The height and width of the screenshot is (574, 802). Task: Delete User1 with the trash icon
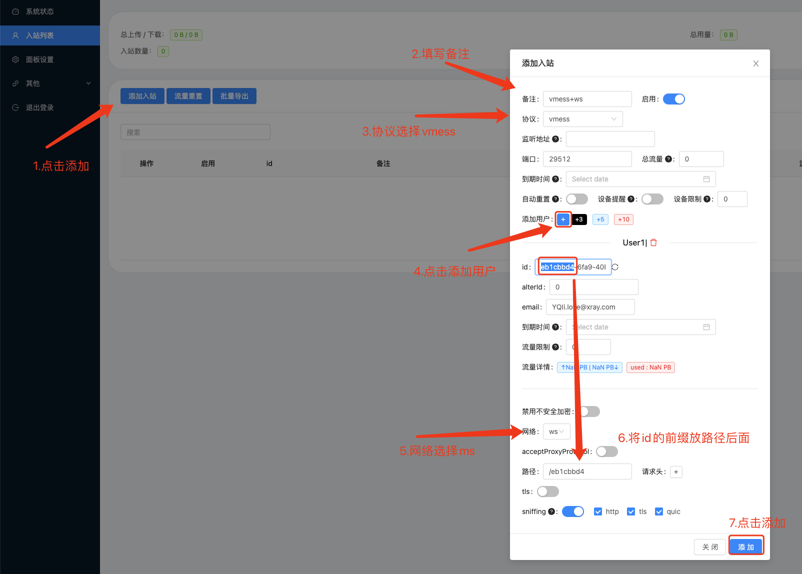[653, 242]
